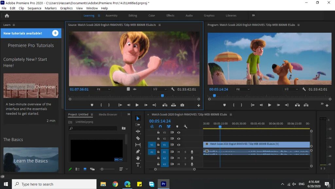Toggle V2 track output eye
335x189 pixels.
pos(179,139)
